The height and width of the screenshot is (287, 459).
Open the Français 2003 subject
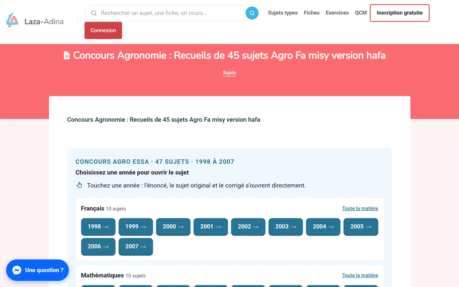tap(286, 227)
